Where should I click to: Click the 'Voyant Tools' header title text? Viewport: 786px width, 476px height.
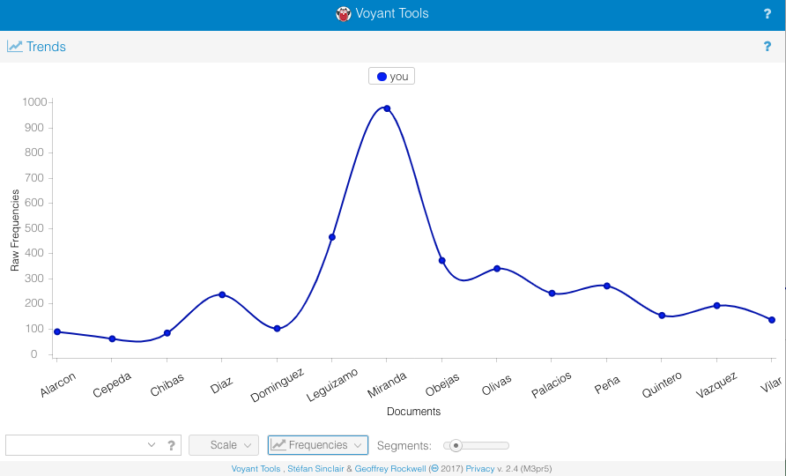(392, 13)
